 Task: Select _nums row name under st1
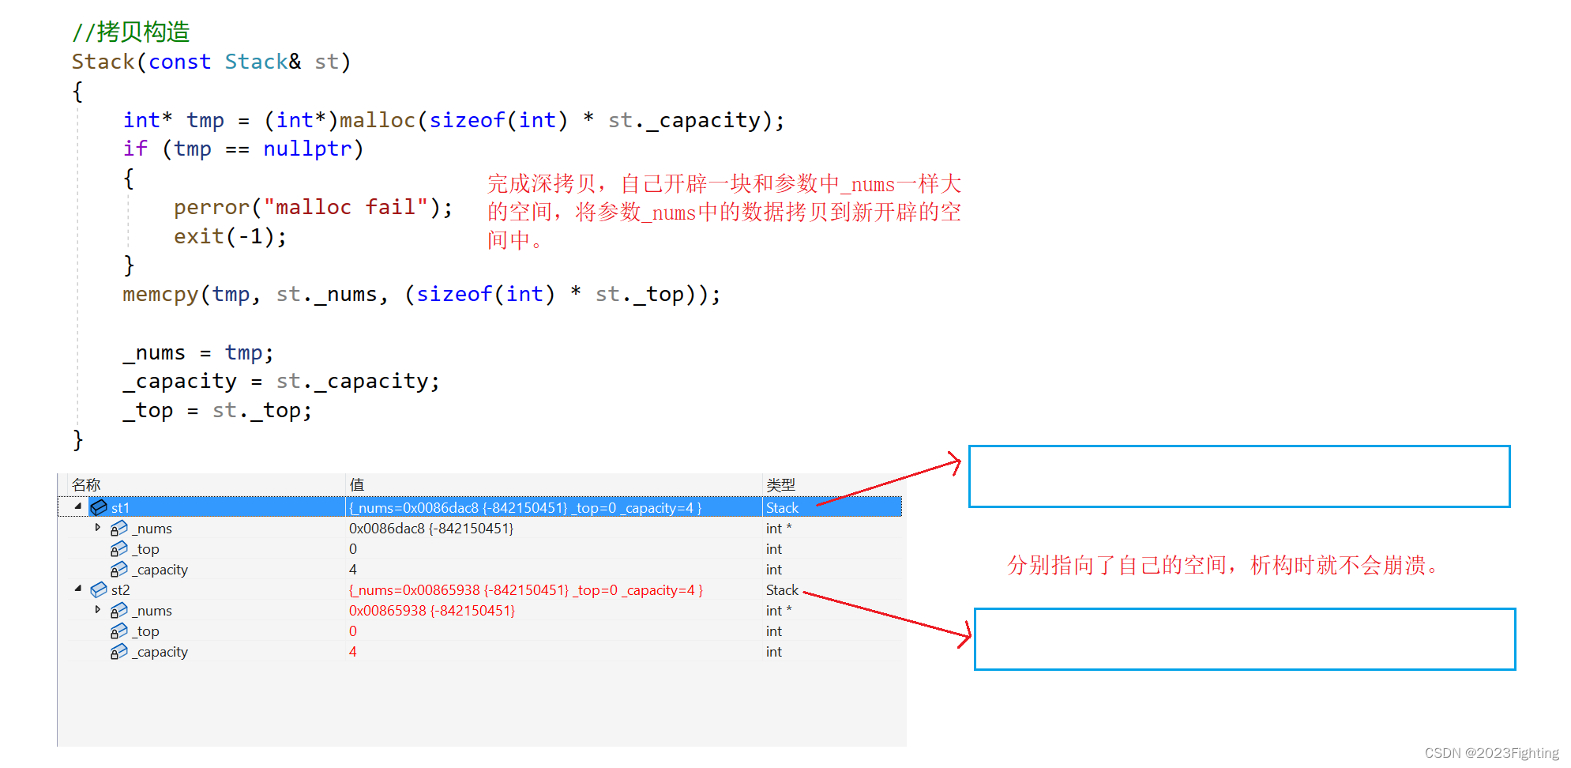click(152, 528)
